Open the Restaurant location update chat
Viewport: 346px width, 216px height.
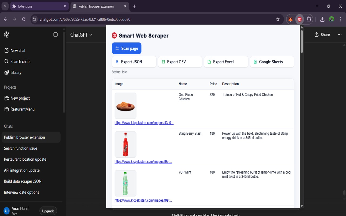click(31, 159)
